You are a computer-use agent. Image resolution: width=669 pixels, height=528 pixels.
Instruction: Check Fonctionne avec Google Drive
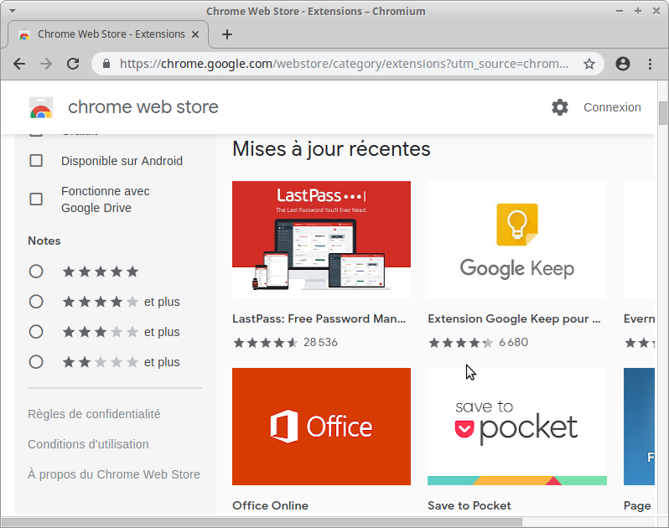pos(36,199)
